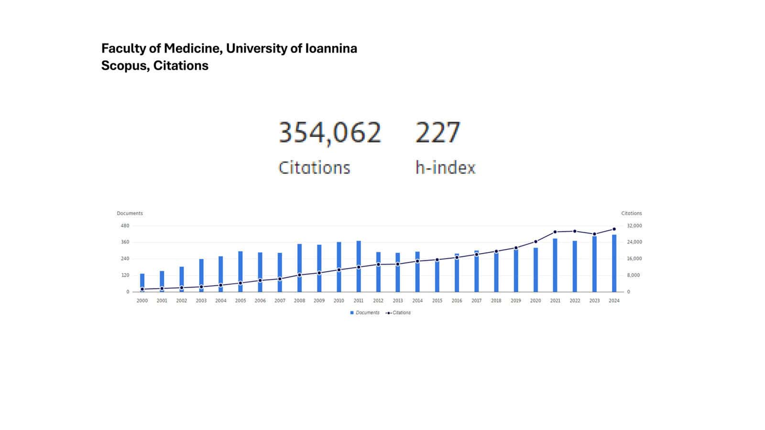Click the Citations right axis title

click(x=631, y=214)
